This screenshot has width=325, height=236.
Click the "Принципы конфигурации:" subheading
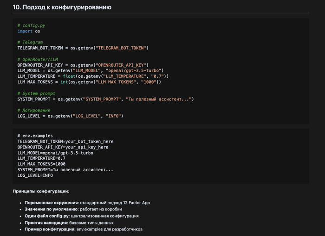click(41, 191)
